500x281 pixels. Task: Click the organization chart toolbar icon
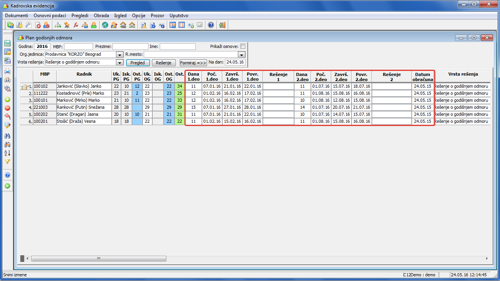coord(58,25)
